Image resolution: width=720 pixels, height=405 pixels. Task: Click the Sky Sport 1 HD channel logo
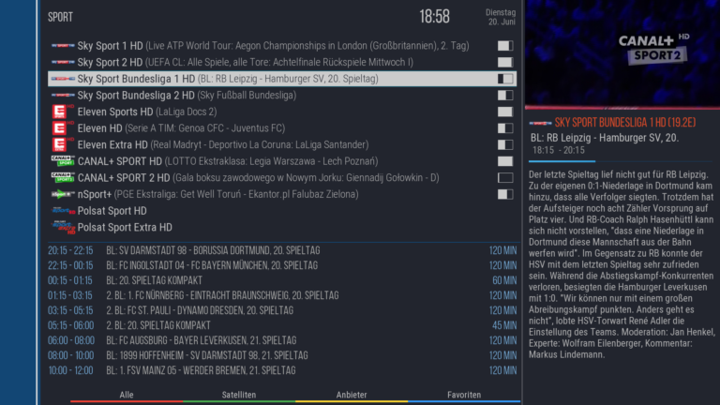click(x=63, y=46)
